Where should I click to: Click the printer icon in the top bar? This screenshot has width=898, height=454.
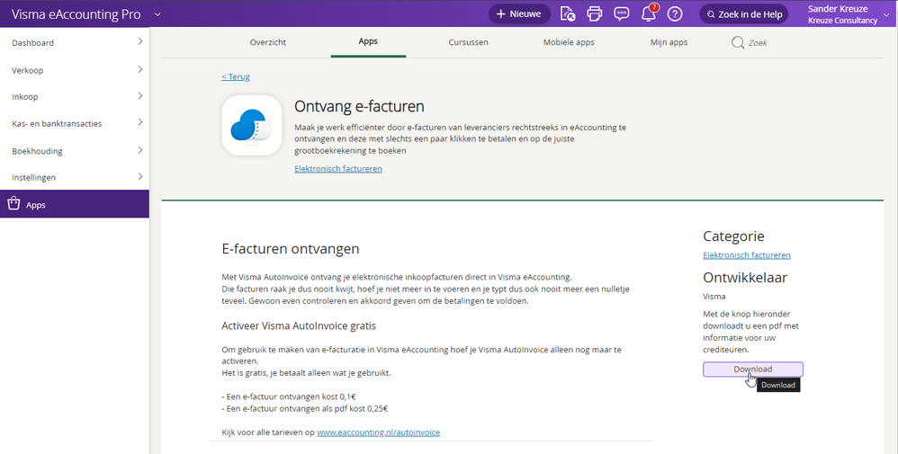coord(594,13)
